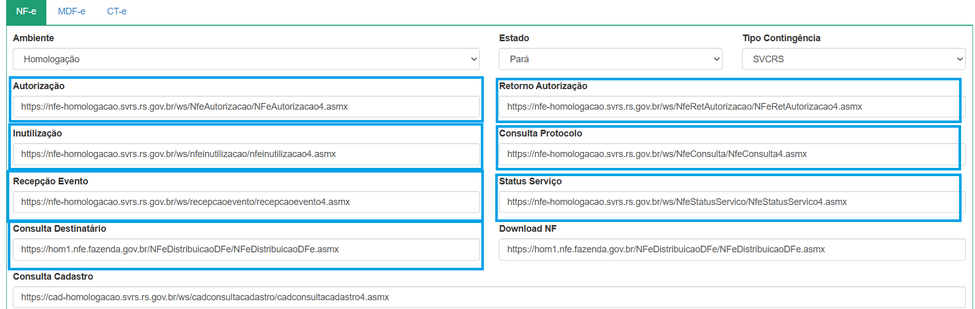Click the Ambiente label
The width and height of the screenshot is (975, 309).
(x=33, y=38)
